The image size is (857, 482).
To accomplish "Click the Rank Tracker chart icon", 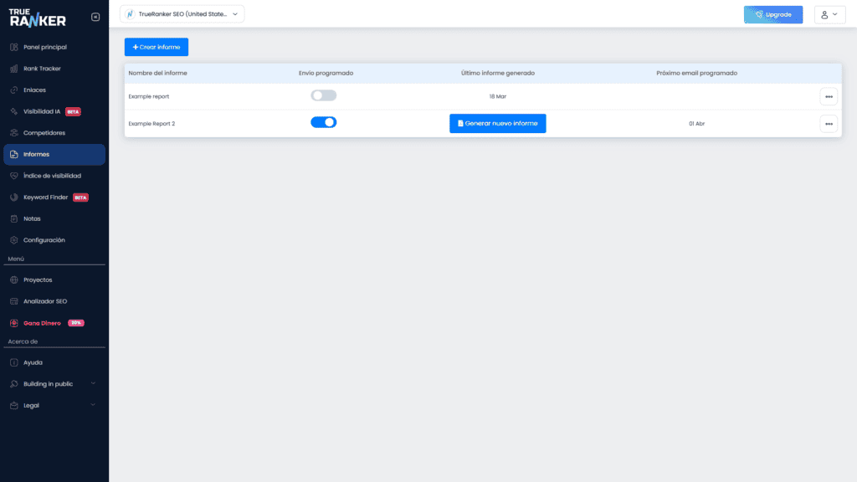I will [x=14, y=69].
